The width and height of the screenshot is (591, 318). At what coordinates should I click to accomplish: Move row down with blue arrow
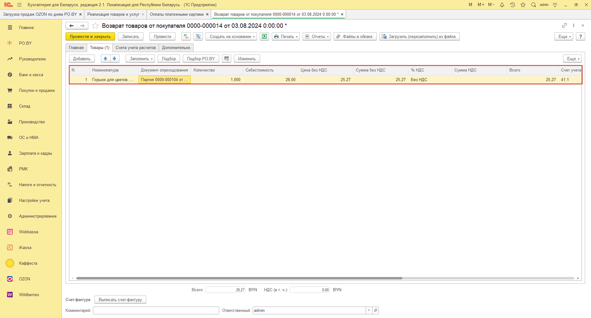point(115,59)
